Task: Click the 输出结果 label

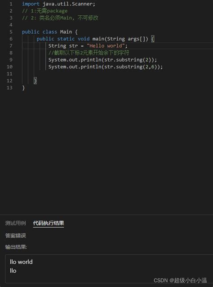Action: coord(16,247)
